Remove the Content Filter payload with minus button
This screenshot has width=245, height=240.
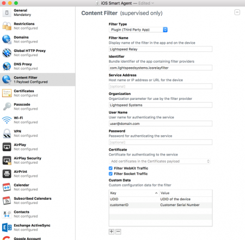pos(237,13)
